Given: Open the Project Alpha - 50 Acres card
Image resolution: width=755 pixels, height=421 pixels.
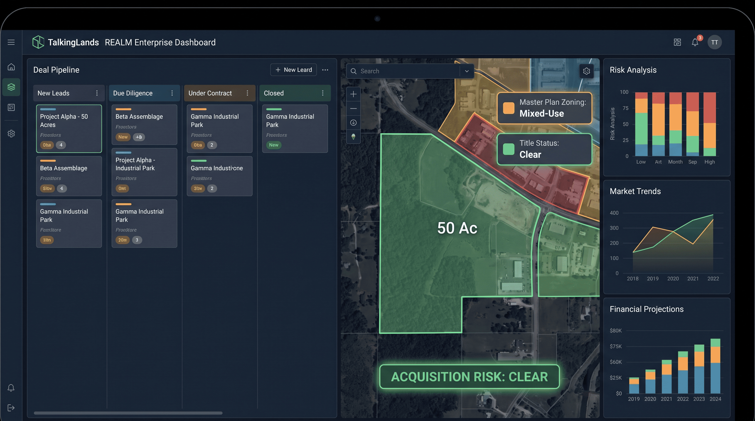Looking at the screenshot, I should point(69,129).
